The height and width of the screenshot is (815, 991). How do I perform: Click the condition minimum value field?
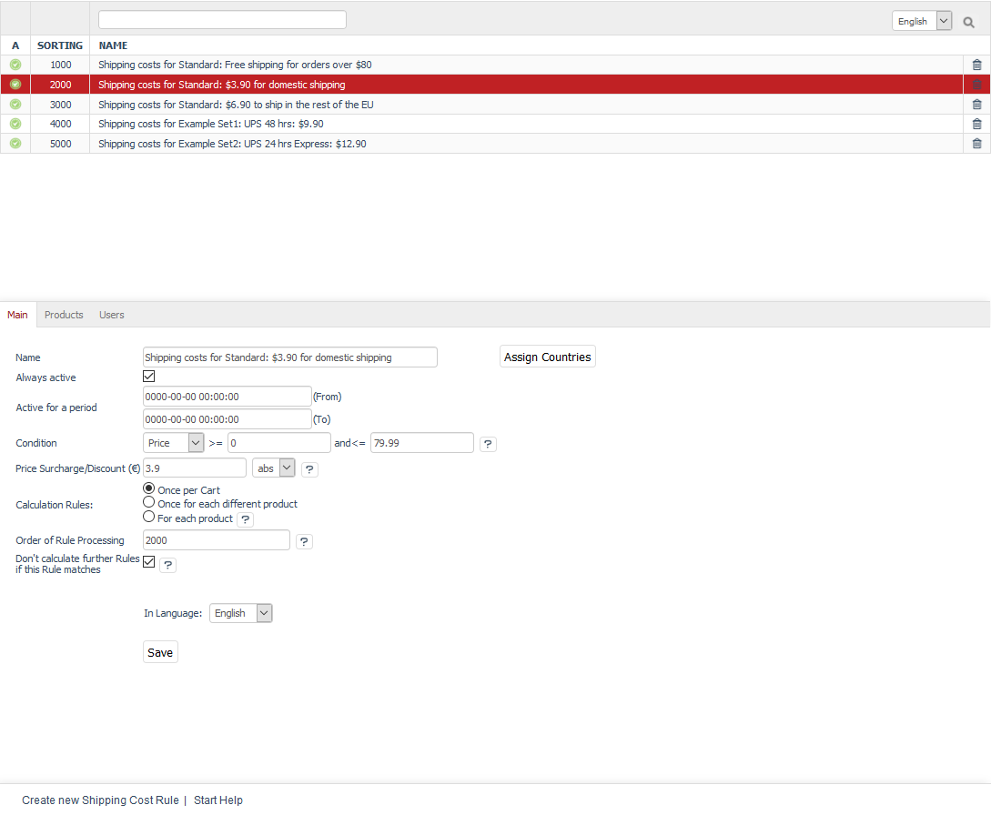278,443
